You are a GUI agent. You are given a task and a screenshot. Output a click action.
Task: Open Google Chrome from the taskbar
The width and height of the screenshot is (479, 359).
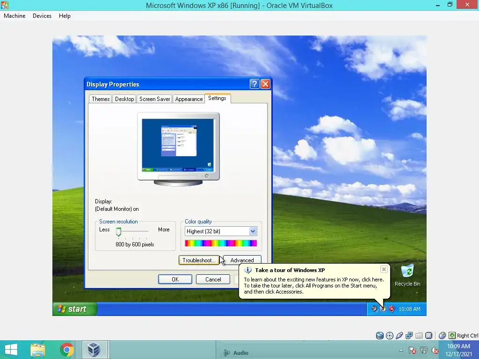(67, 350)
